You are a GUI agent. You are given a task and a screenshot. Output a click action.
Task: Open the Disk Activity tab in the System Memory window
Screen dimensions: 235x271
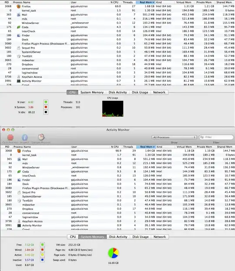coord(118,237)
